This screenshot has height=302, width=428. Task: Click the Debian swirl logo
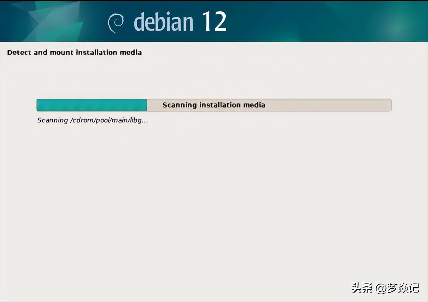(116, 23)
